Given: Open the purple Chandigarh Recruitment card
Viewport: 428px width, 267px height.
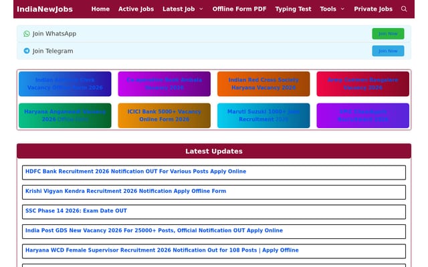Looking at the screenshot, I should click(x=362, y=115).
